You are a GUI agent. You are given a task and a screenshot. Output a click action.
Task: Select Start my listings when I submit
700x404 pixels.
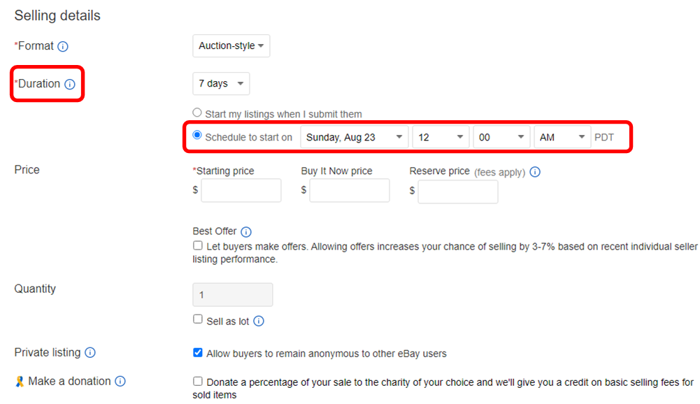coord(197,113)
